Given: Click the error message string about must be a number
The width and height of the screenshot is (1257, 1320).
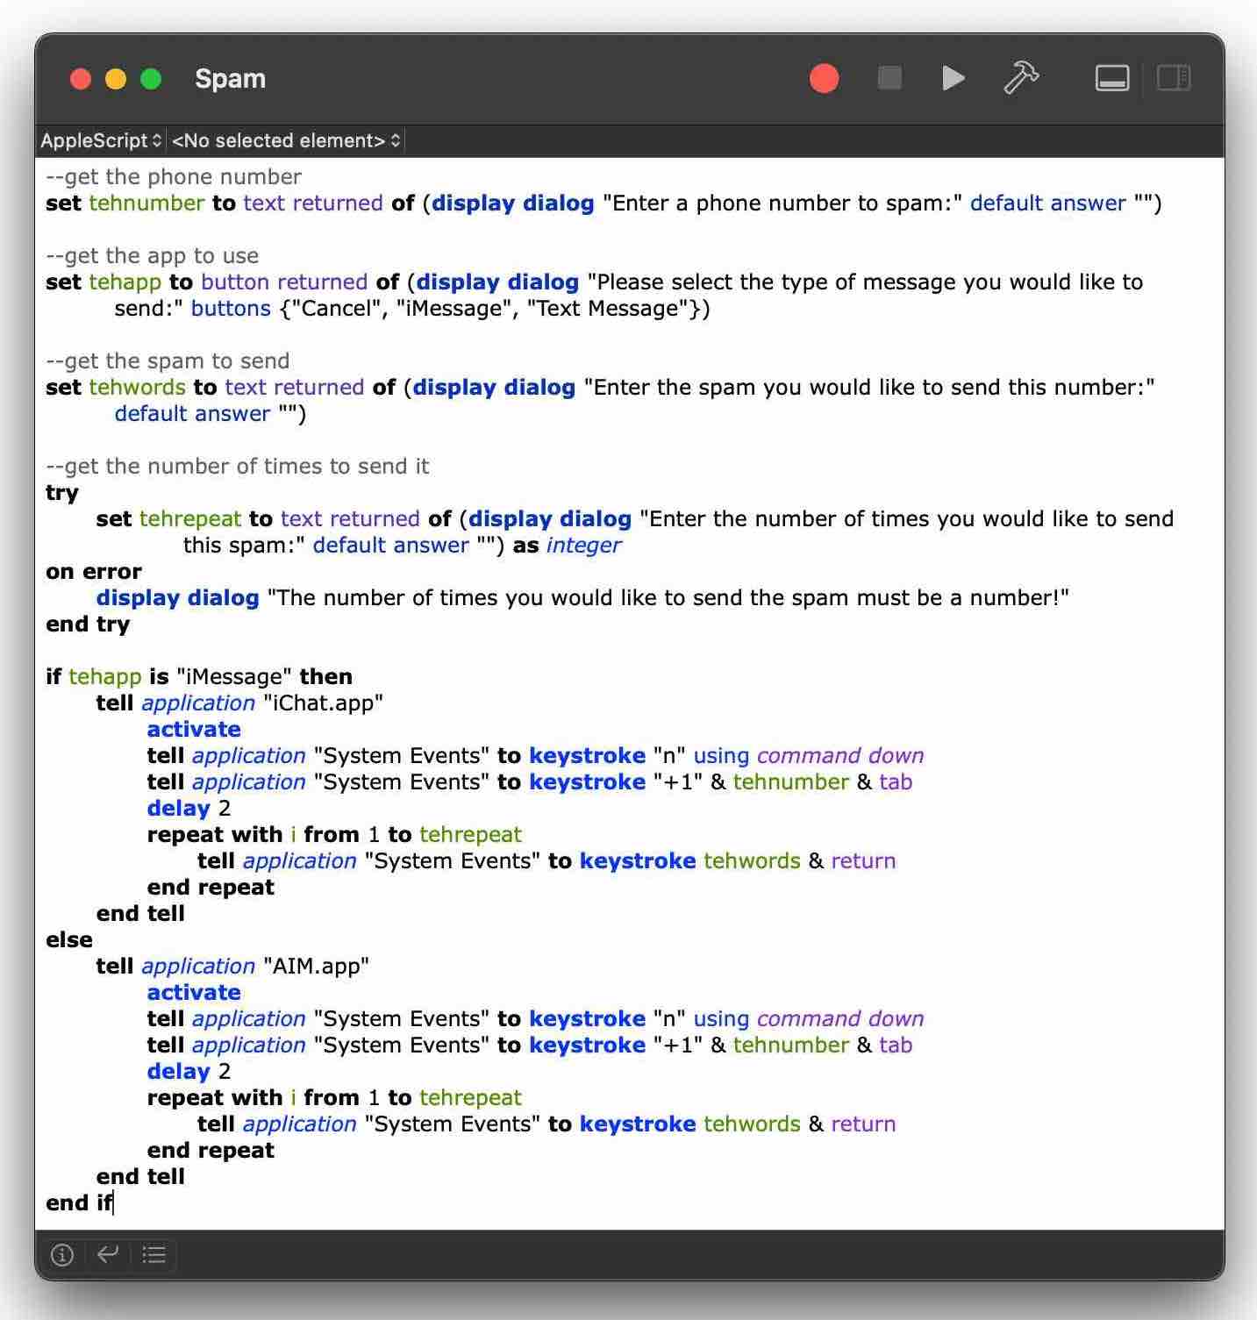Looking at the screenshot, I should [x=668, y=598].
